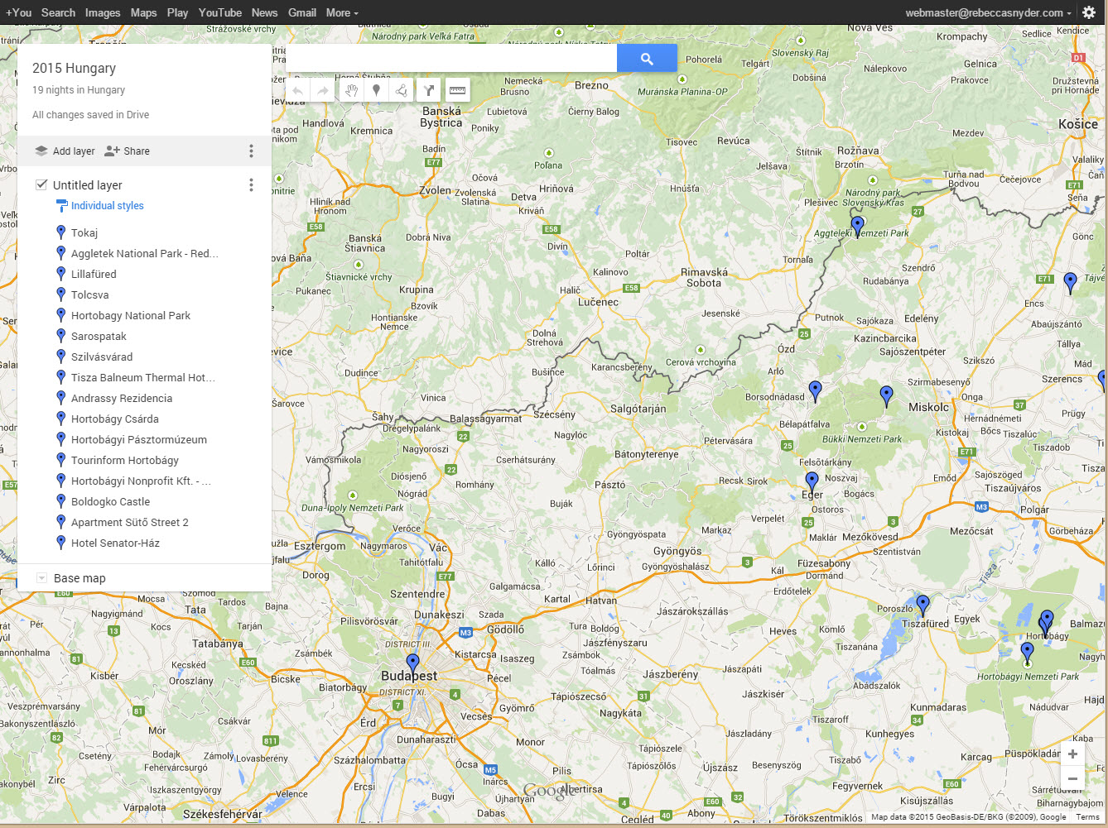Viewport: 1108px width, 828px height.
Task: Select Boldogko Castle in the layer list
Action: [x=110, y=502]
